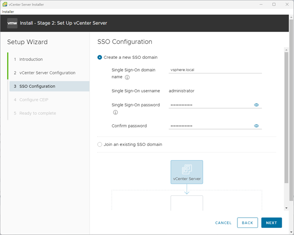Viewport: 294px width, 235px height.
Task: Select step 3 SSO Configuration
Action: click(x=49, y=86)
